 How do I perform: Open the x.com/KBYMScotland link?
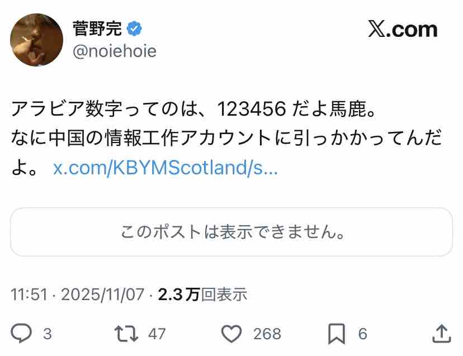pyautogui.click(x=166, y=168)
